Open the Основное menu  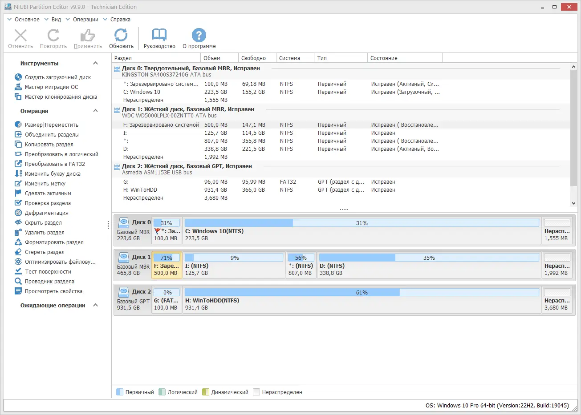pos(27,20)
